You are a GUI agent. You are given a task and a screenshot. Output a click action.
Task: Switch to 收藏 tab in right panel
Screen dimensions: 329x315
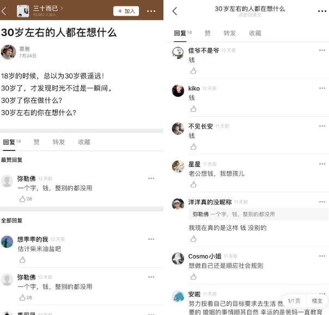pos(255,33)
